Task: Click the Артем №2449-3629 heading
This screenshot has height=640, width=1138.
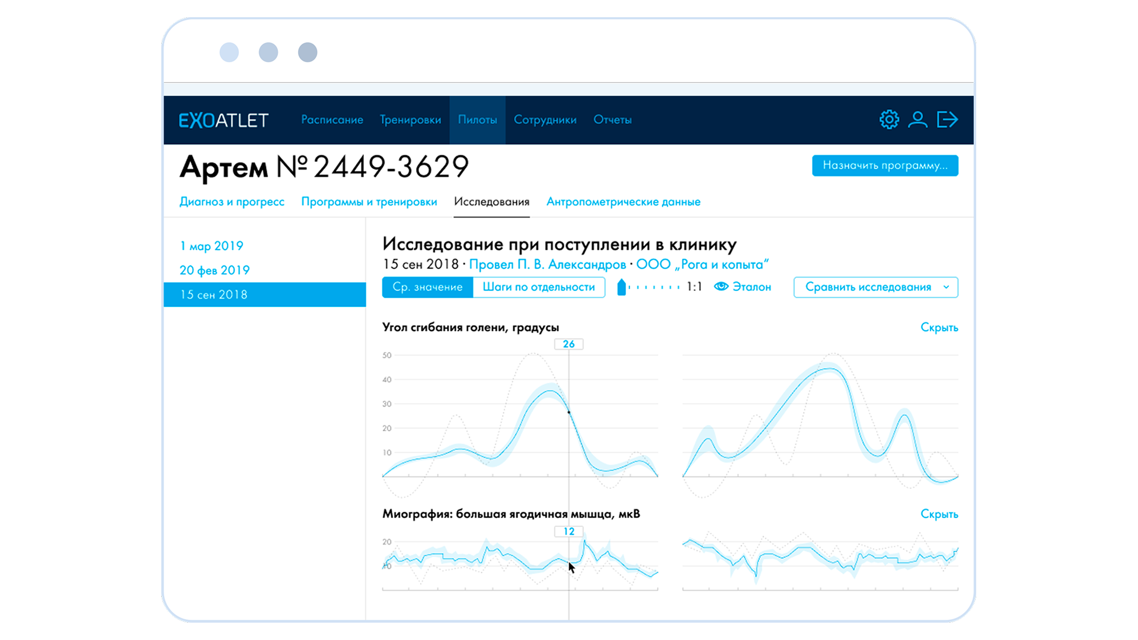Action: pyautogui.click(x=324, y=167)
